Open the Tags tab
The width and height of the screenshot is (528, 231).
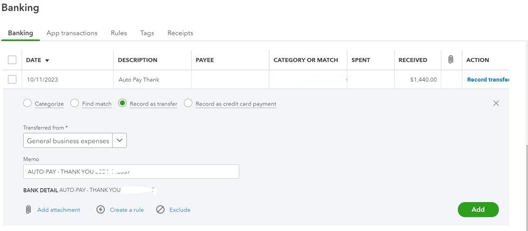pyautogui.click(x=147, y=33)
